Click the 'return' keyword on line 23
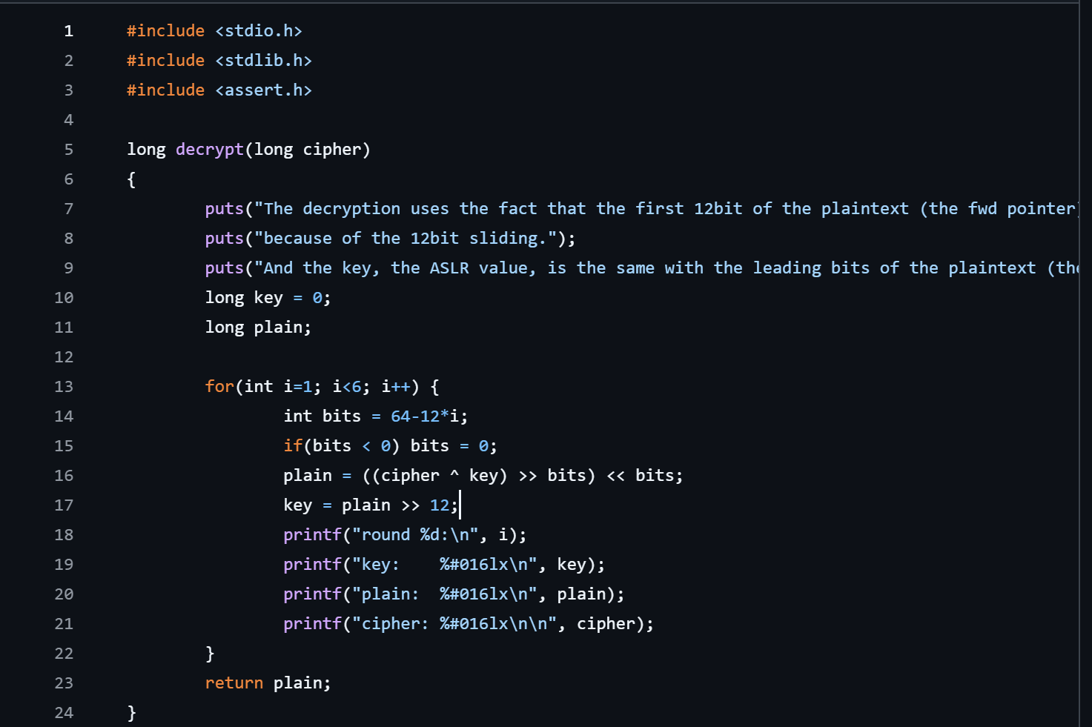This screenshot has height=727, width=1092. (x=234, y=683)
